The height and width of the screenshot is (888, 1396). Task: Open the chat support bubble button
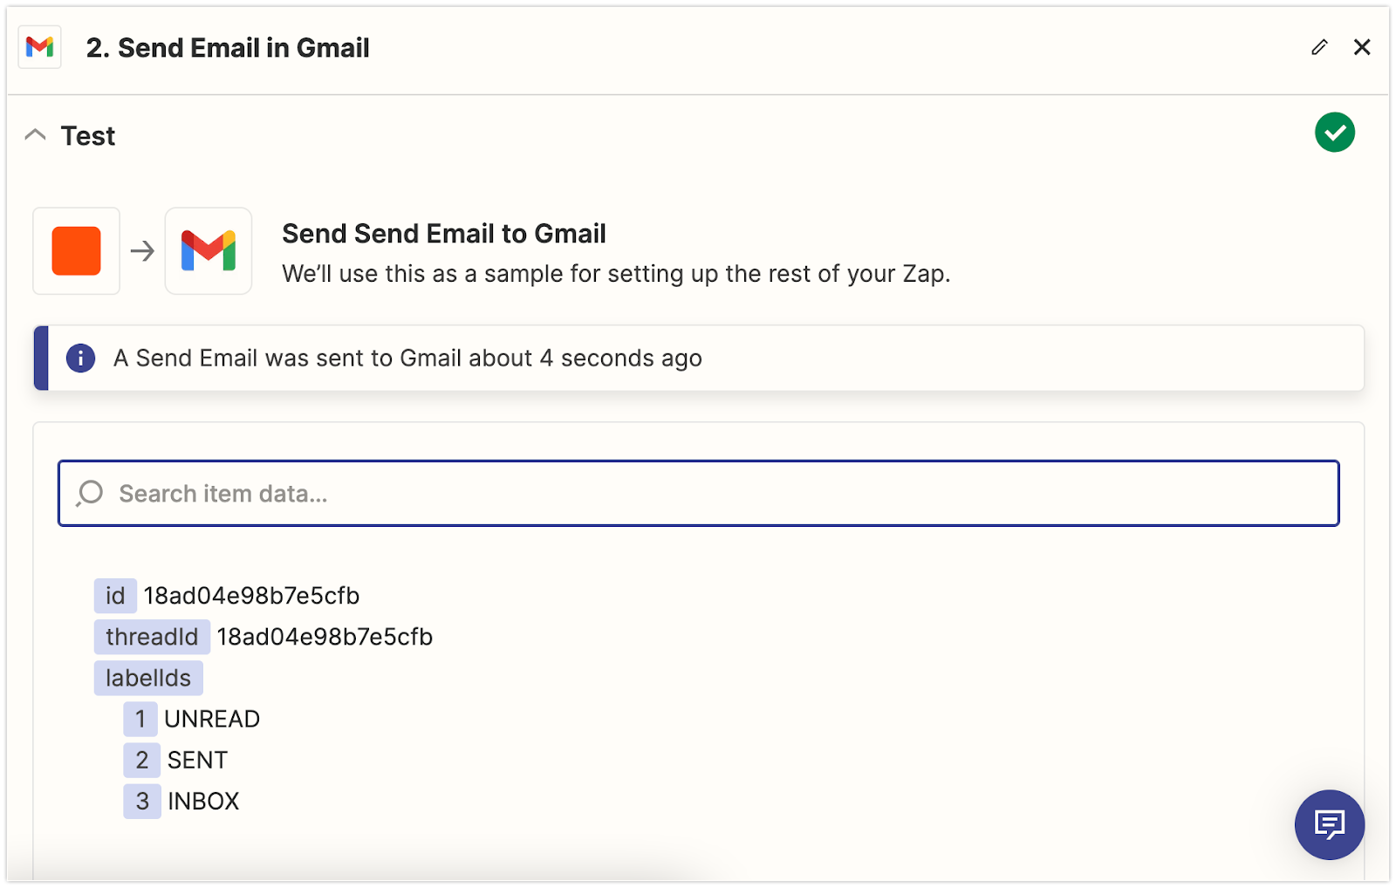1329,824
